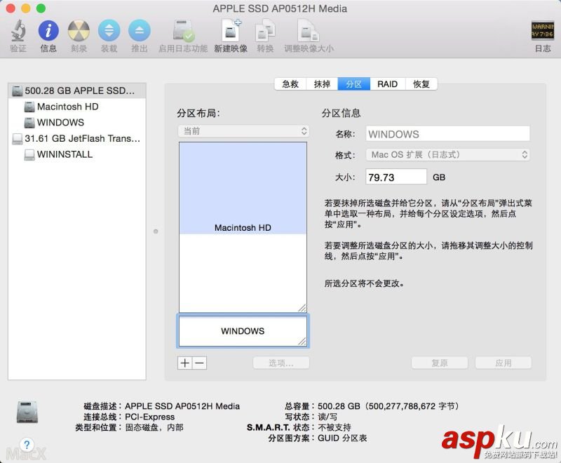Screen dimensions: 561x463
Task: Switch to the RAID tab
Action: click(x=388, y=84)
